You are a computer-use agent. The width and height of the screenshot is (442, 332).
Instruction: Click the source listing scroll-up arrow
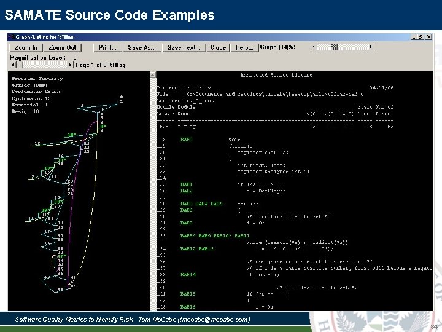click(x=152, y=75)
